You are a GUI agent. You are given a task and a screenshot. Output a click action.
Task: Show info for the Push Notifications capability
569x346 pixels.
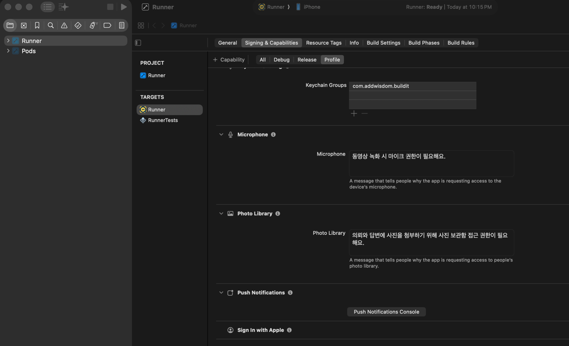pyautogui.click(x=290, y=293)
